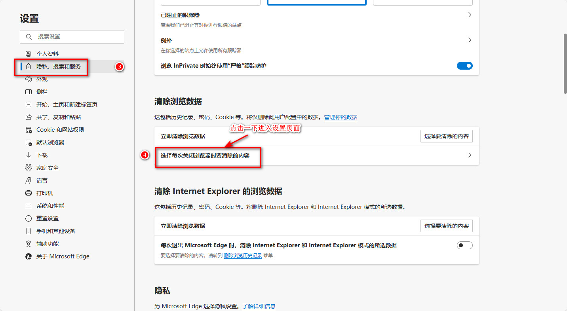Expand the 已阻止的跟踪器 row chevron

(x=470, y=15)
